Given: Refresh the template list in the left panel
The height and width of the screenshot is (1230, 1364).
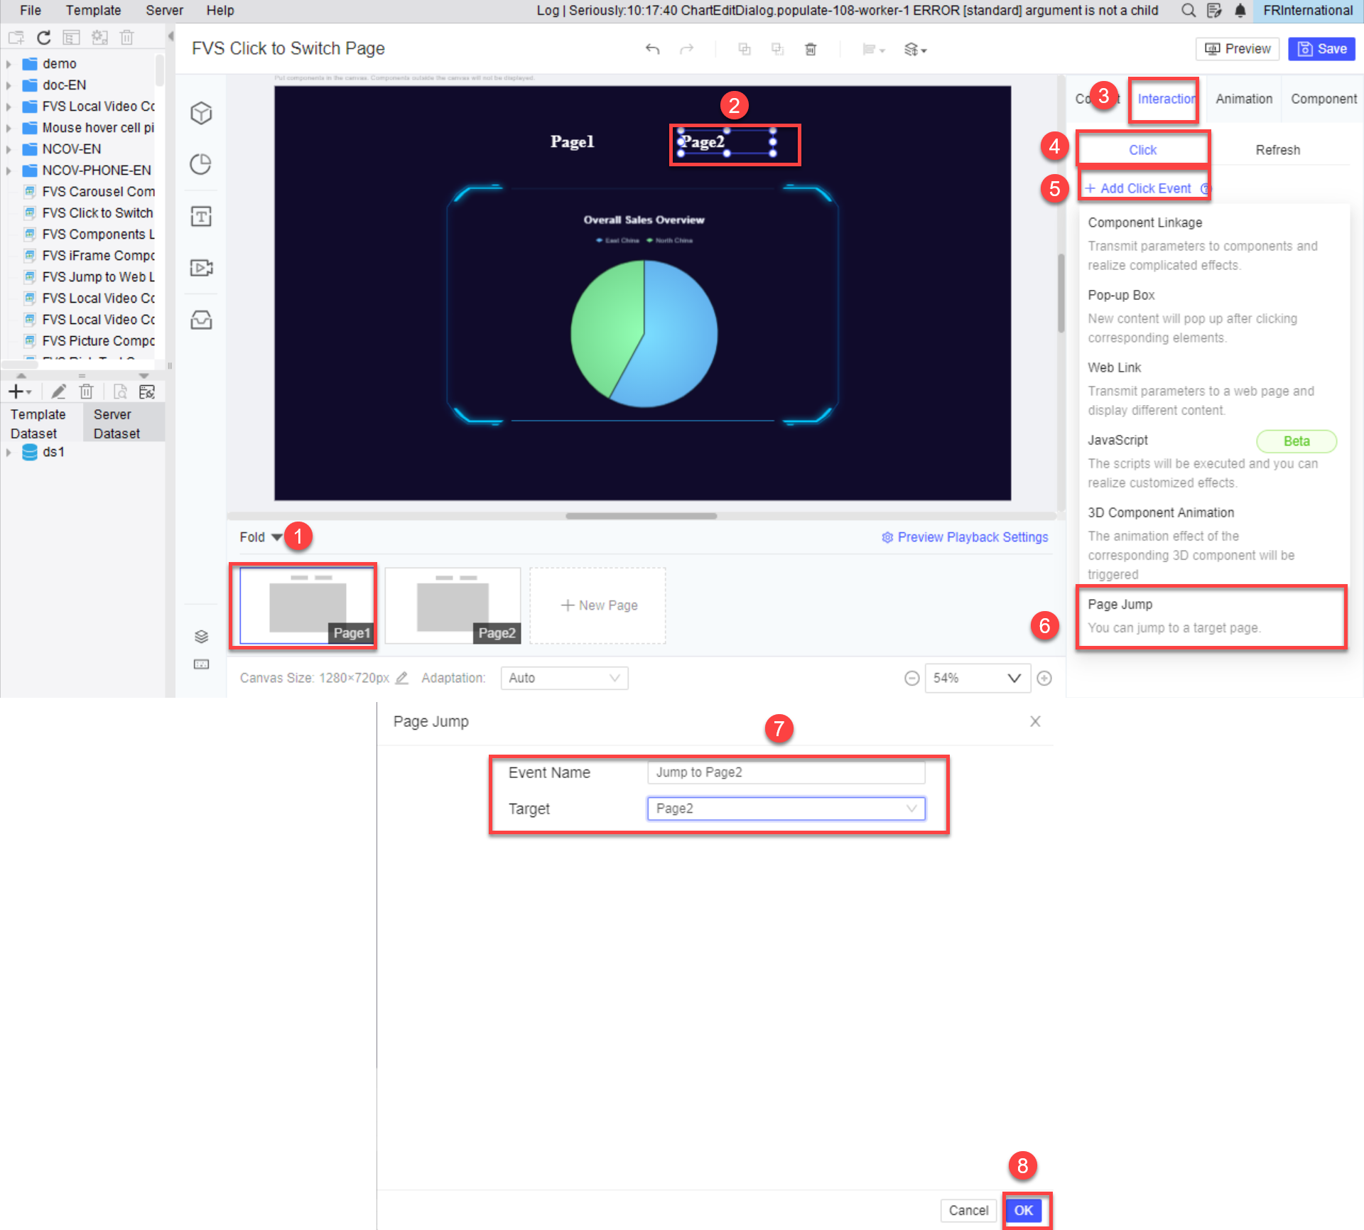Looking at the screenshot, I should coord(43,37).
